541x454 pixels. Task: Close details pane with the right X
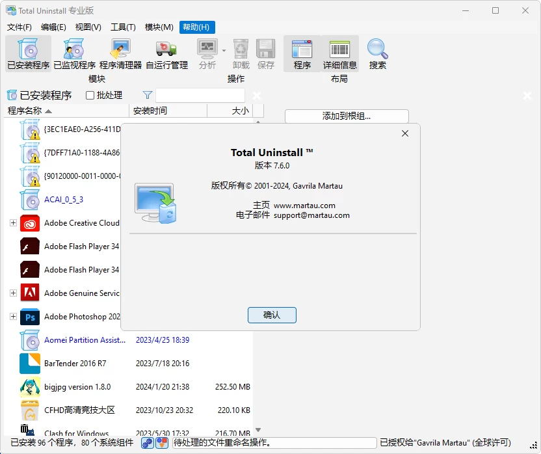click(x=527, y=96)
